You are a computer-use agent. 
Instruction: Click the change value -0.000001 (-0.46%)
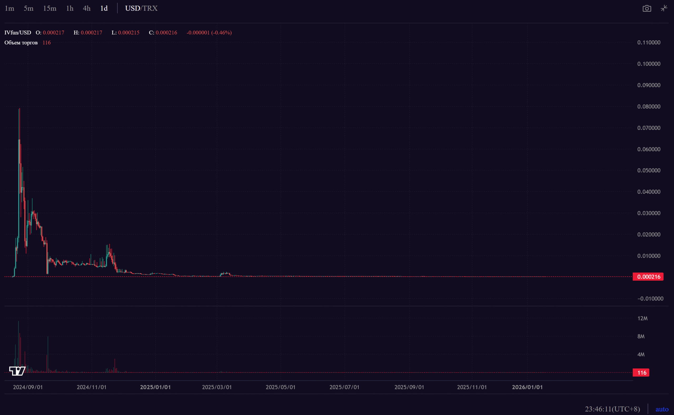point(209,33)
